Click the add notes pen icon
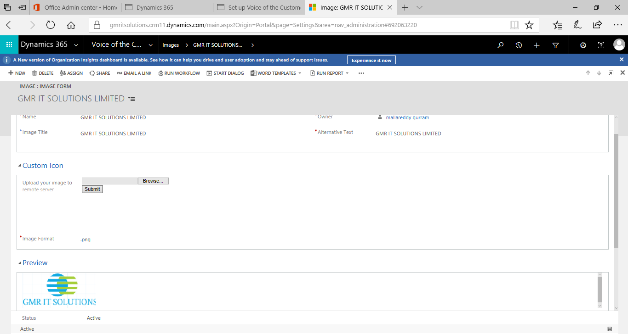This screenshot has width=628, height=334. click(x=577, y=25)
